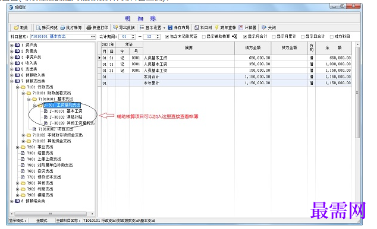377x229 pixels.
Task: Collapse the J-301 工资福利支出 node
Action: point(34,105)
